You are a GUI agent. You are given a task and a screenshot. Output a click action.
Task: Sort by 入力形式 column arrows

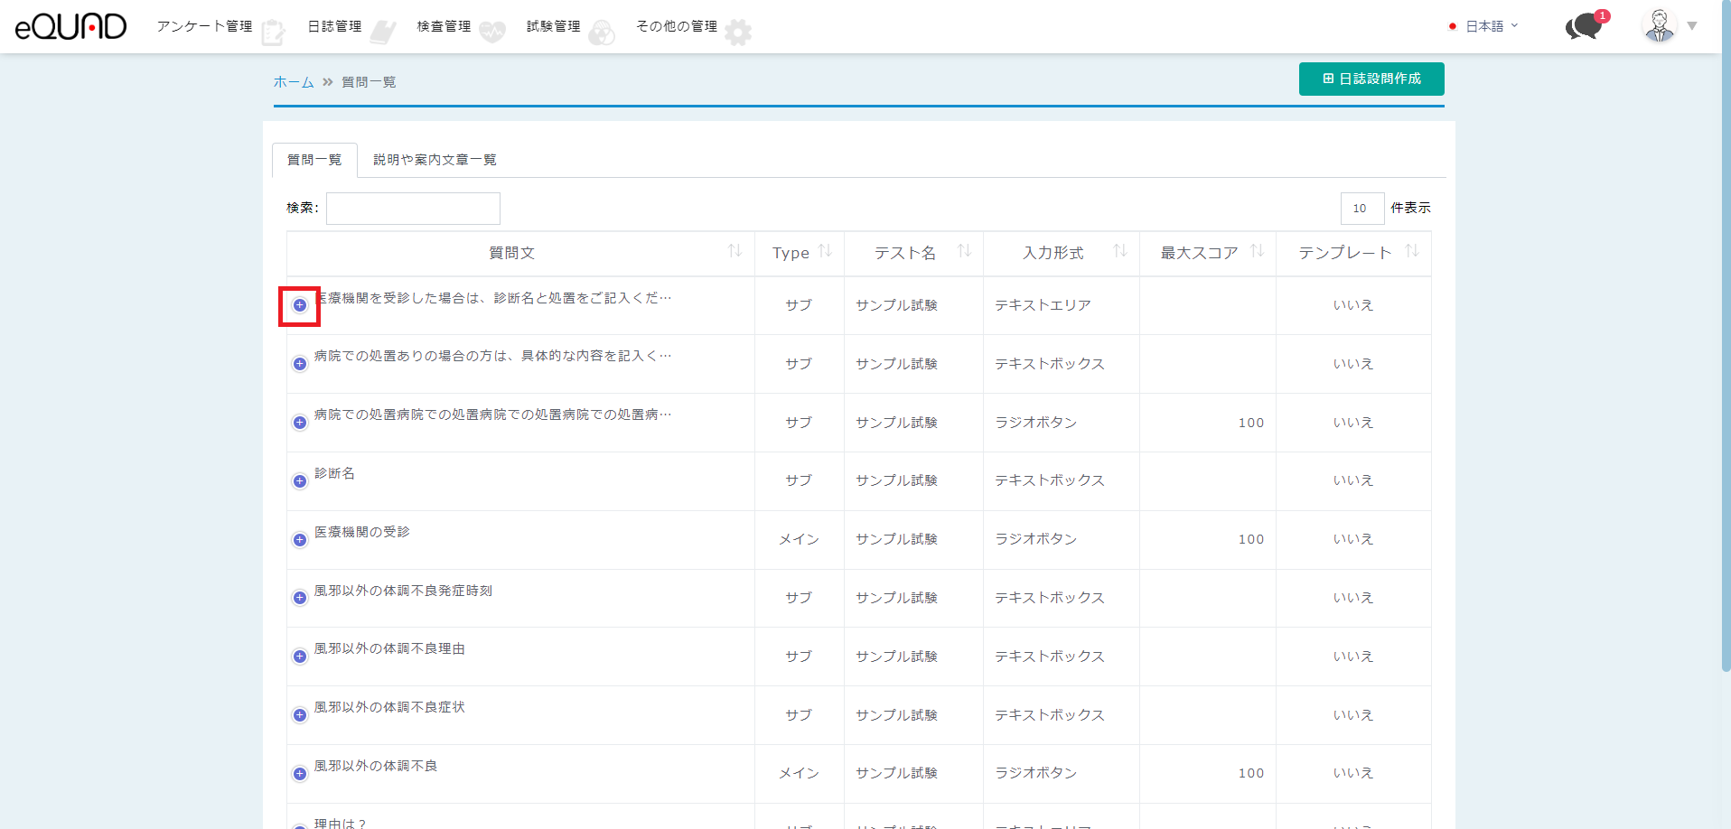(1120, 251)
